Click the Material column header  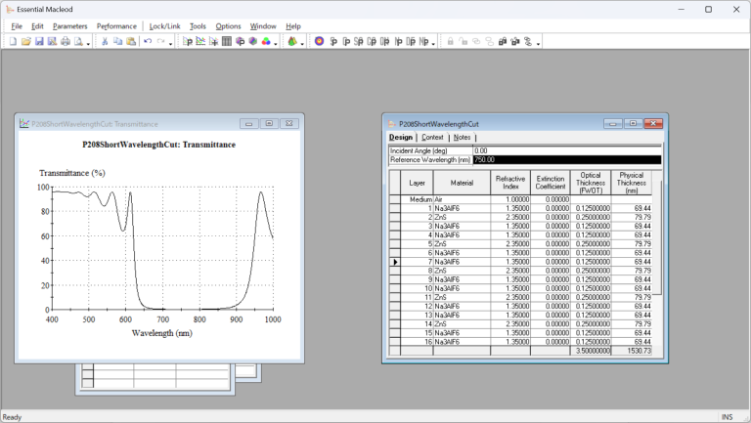461,182
